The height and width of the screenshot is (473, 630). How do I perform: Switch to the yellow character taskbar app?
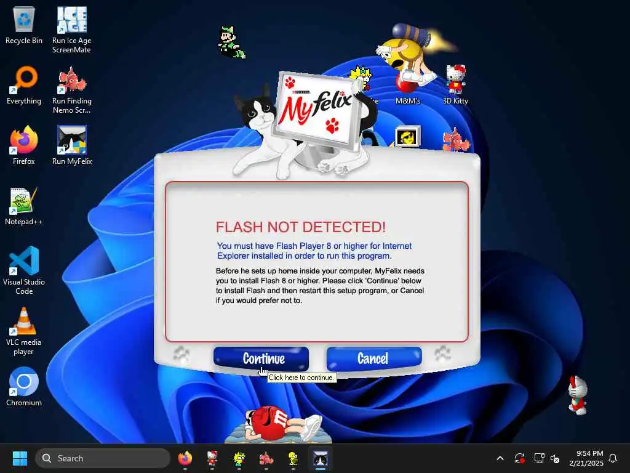[x=293, y=458]
